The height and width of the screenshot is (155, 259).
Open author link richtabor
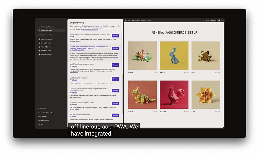74,93
